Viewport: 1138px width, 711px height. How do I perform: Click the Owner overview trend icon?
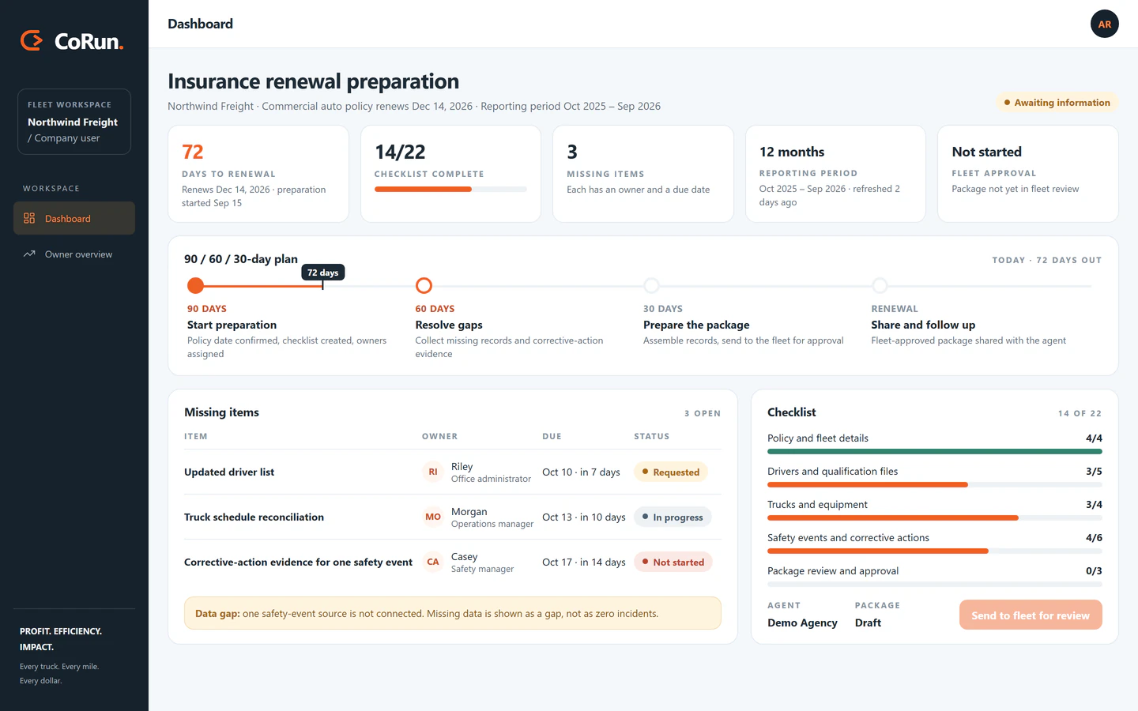click(29, 254)
